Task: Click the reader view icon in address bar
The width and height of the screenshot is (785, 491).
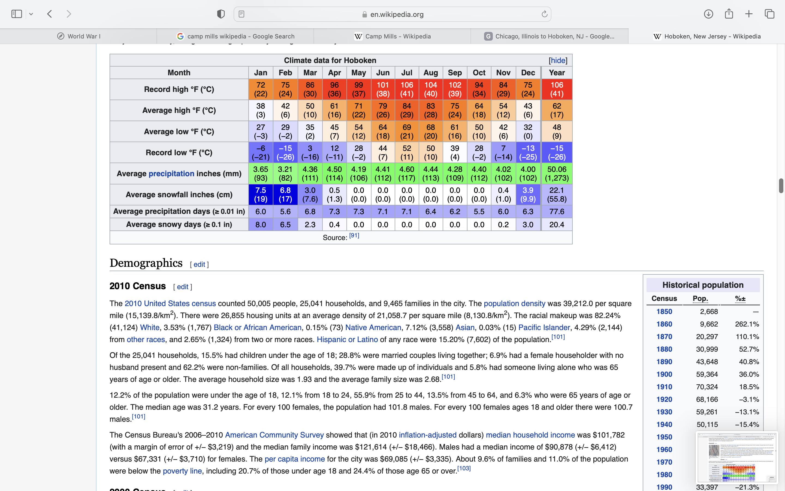Action: point(241,14)
